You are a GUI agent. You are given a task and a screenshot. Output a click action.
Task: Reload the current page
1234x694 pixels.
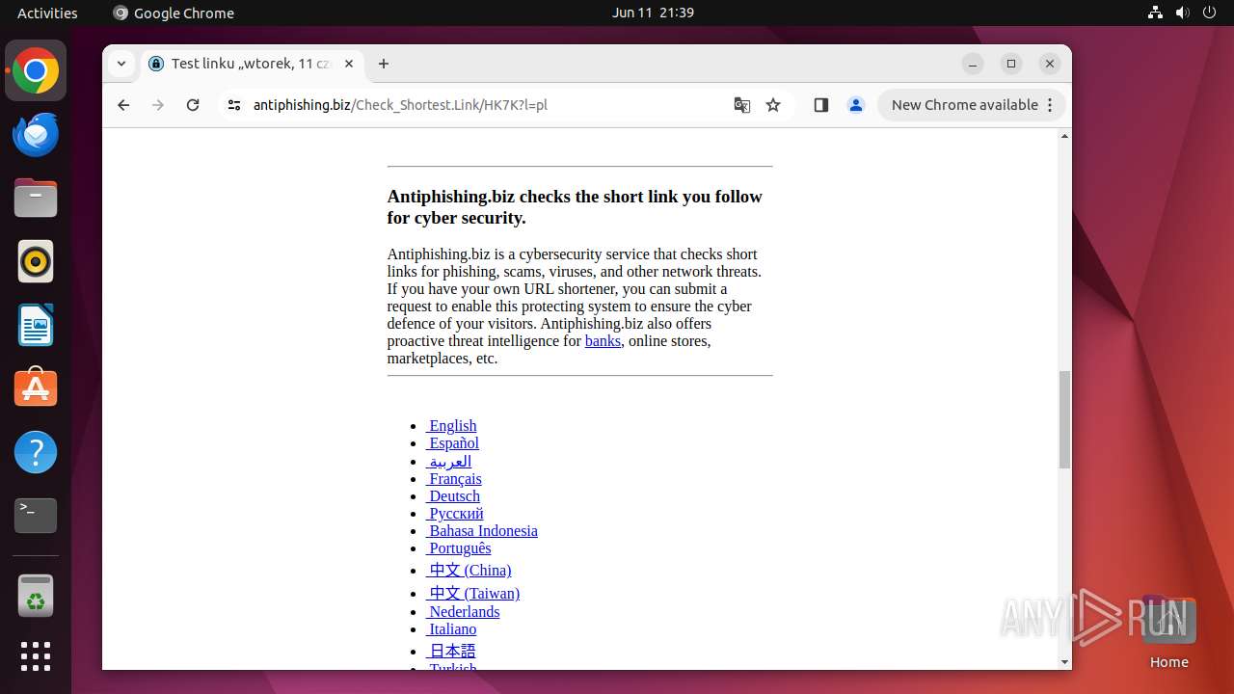[x=193, y=105]
